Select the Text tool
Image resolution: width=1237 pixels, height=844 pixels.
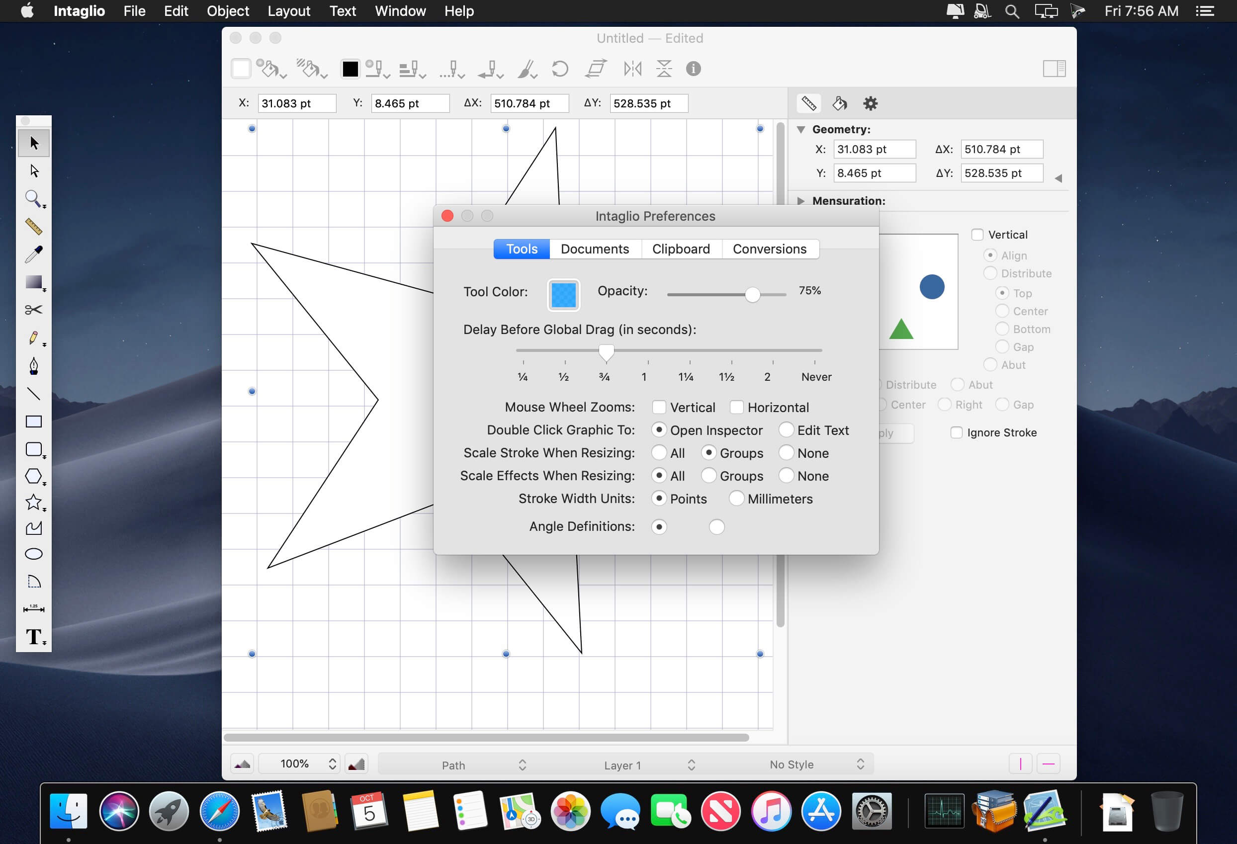pyautogui.click(x=34, y=636)
